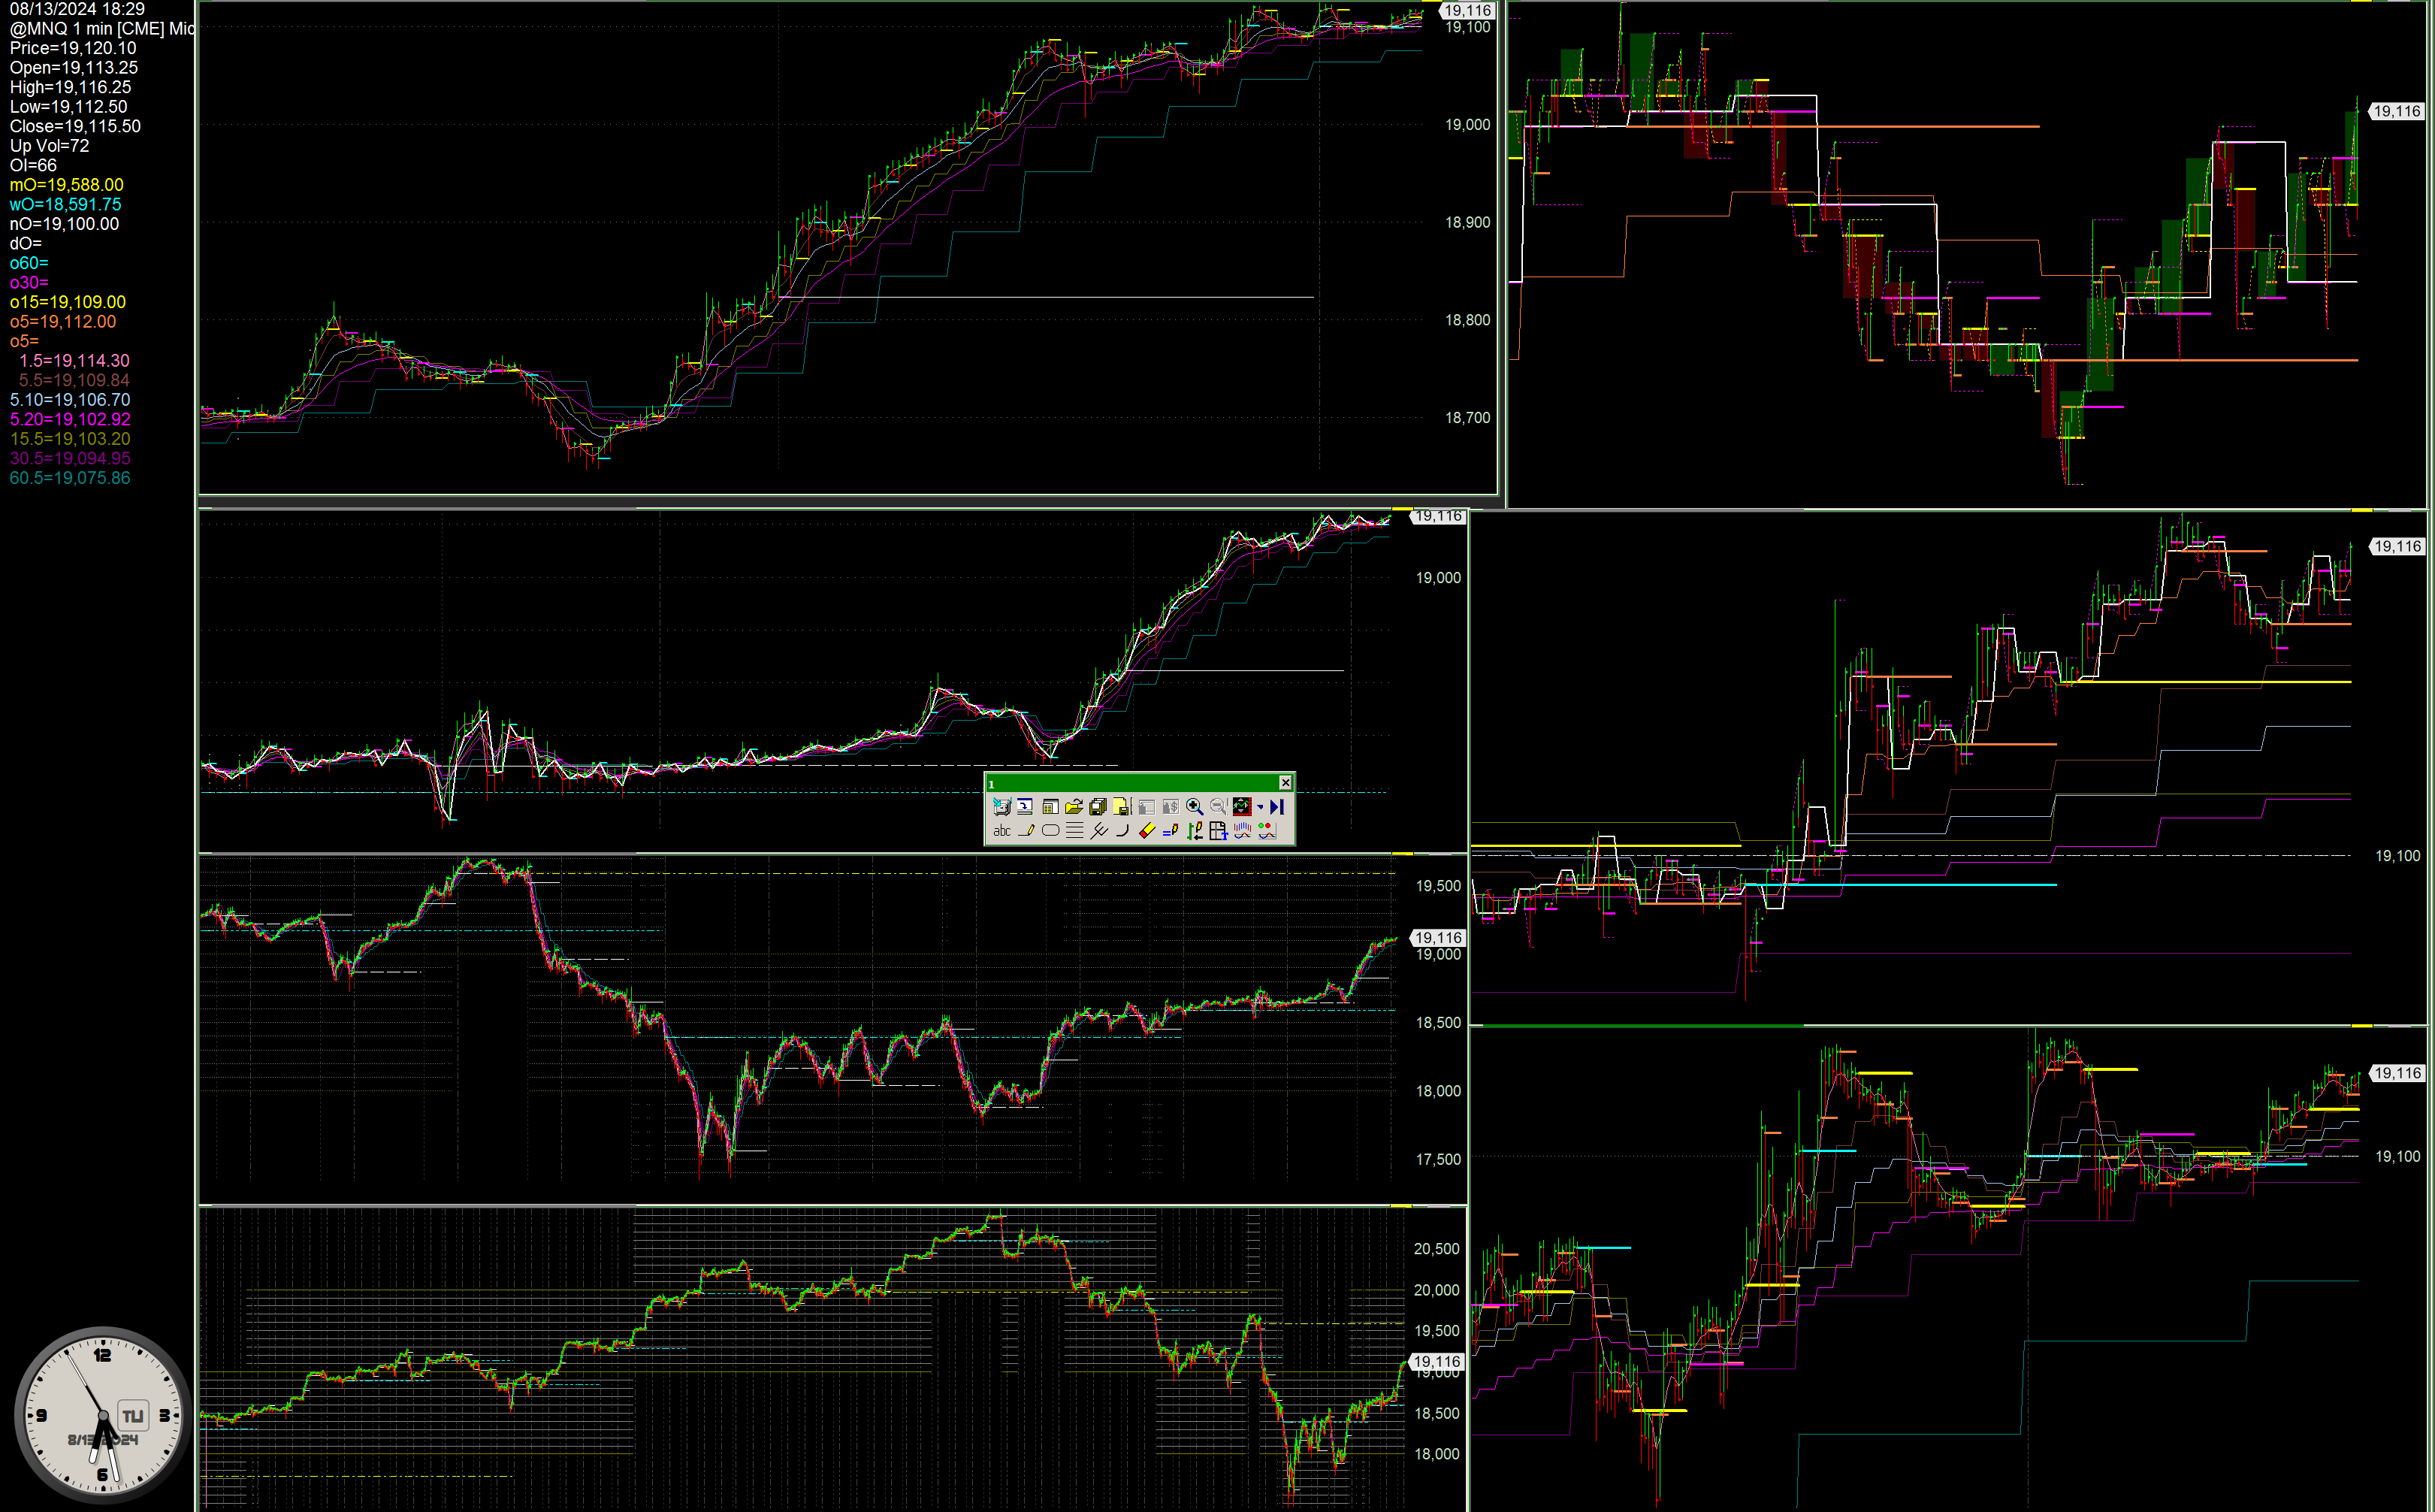2435x1512 pixels.
Task: Click the chart scaling arrows icon
Action: point(1243,806)
